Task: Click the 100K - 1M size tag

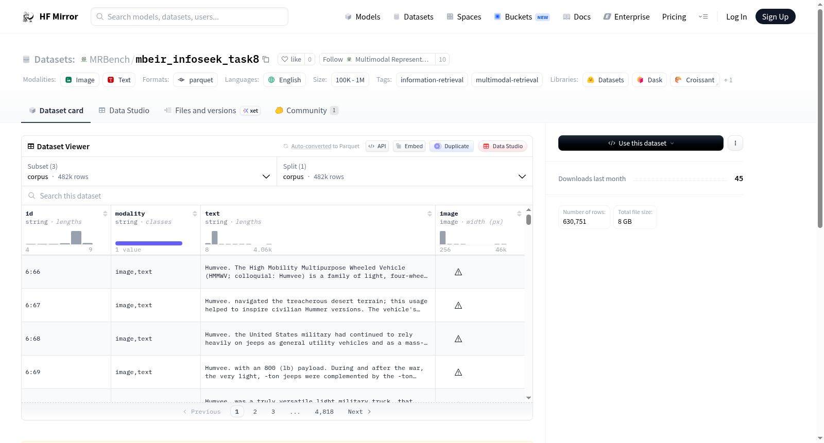Action: tap(350, 80)
